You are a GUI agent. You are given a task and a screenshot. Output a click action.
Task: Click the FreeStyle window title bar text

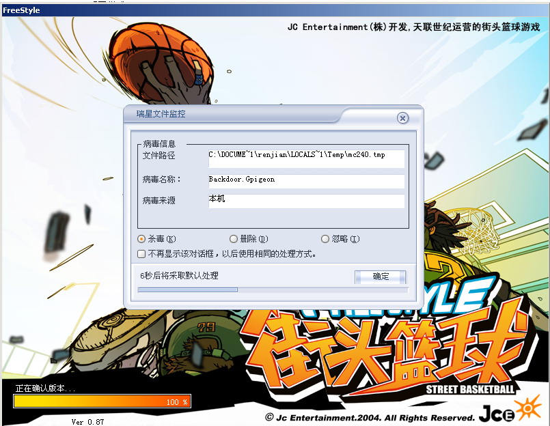point(21,10)
